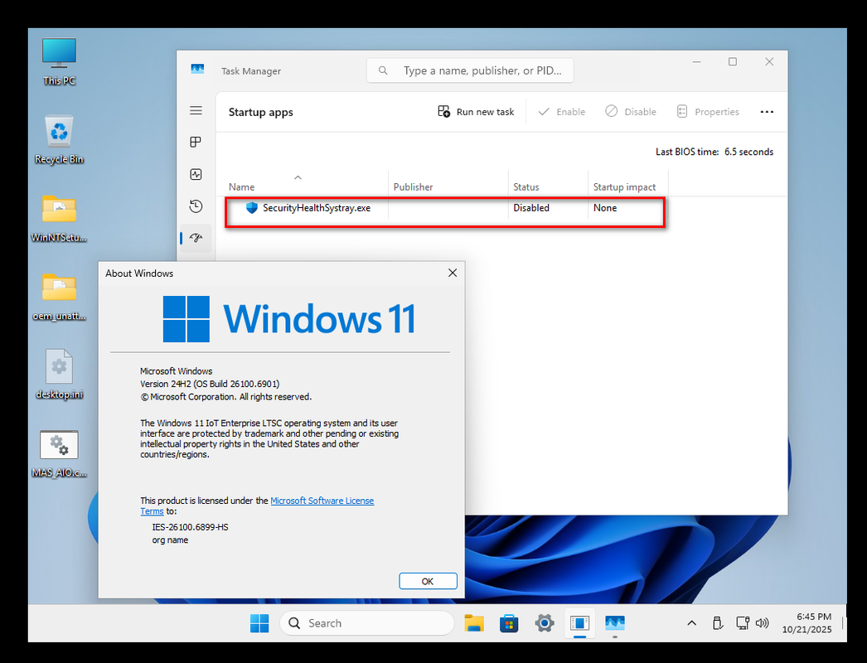
Task: Close the About Windows dialog
Action: (x=453, y=273)
